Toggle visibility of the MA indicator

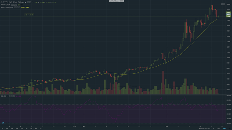pyautogui.click(x=15, y=7)
